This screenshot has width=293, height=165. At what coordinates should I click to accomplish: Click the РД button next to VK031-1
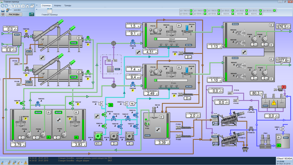coord(110,105)
